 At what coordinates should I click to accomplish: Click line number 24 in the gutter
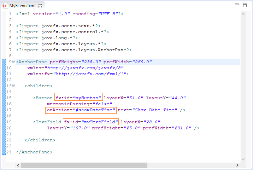click(9, 152)
